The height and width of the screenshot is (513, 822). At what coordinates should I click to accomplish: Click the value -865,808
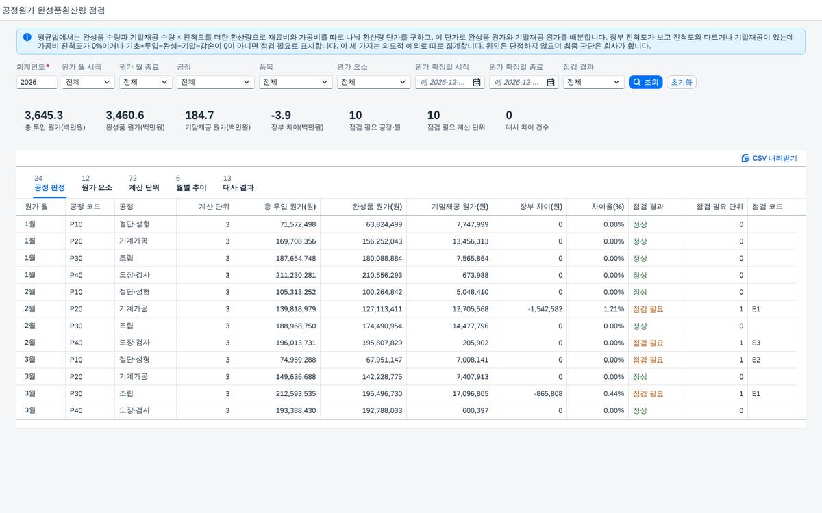tap(549, 394)
